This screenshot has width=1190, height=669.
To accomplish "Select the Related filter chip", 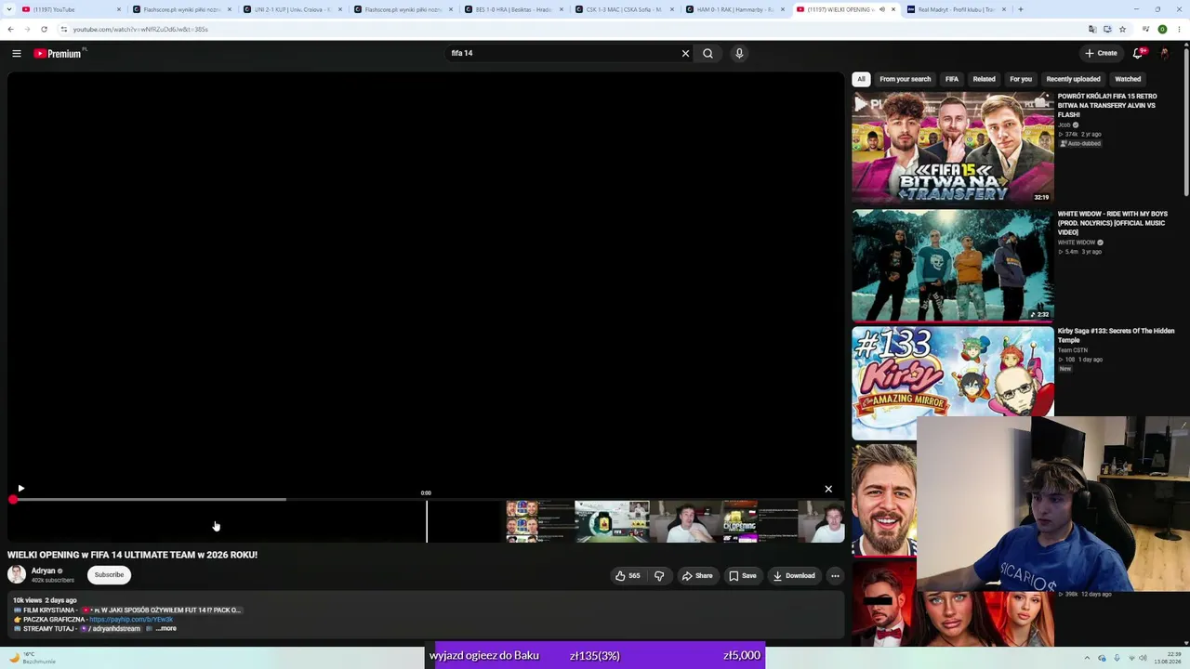I will (x=984, y=79).
